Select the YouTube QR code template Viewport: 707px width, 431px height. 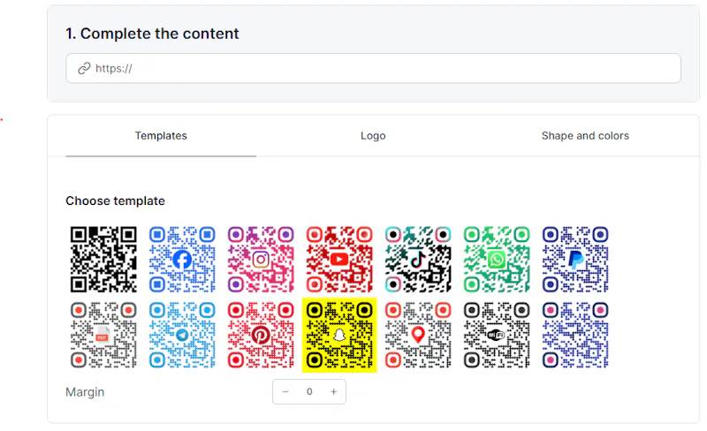point(339,260)
